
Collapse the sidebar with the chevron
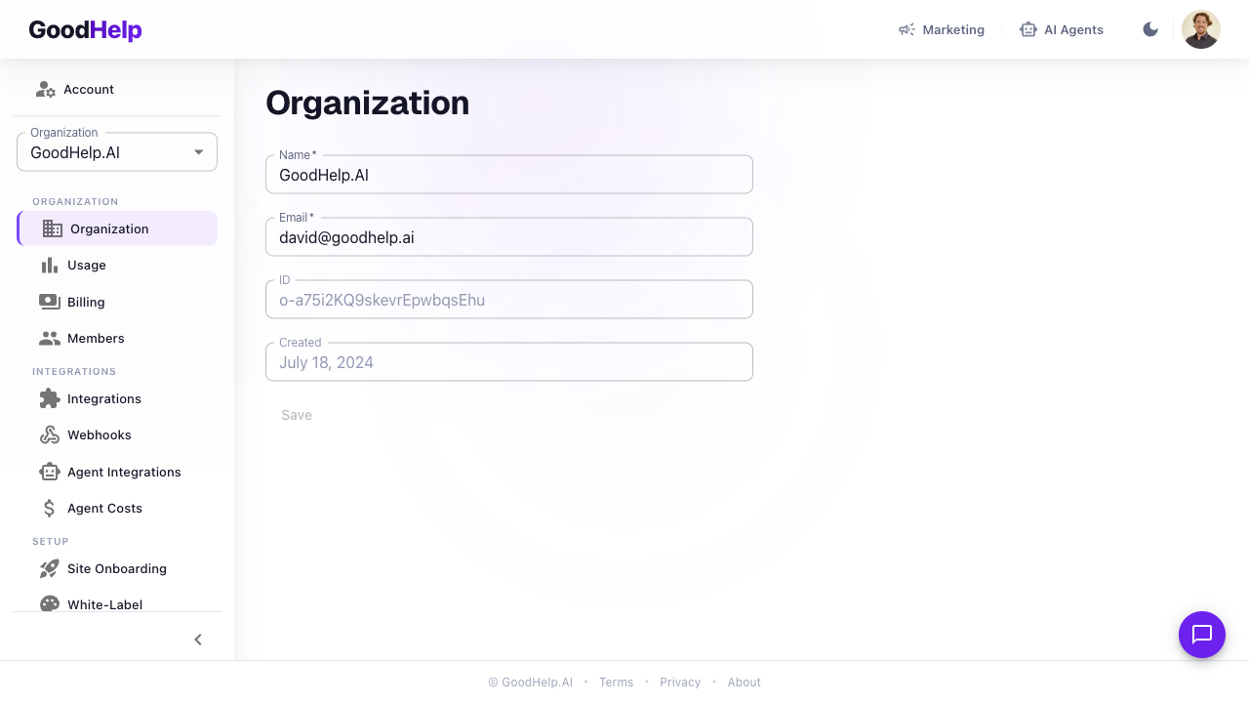tap(198, 640)
